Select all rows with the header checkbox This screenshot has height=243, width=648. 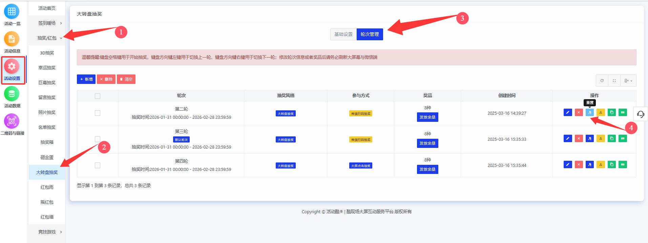click(98, 96)
